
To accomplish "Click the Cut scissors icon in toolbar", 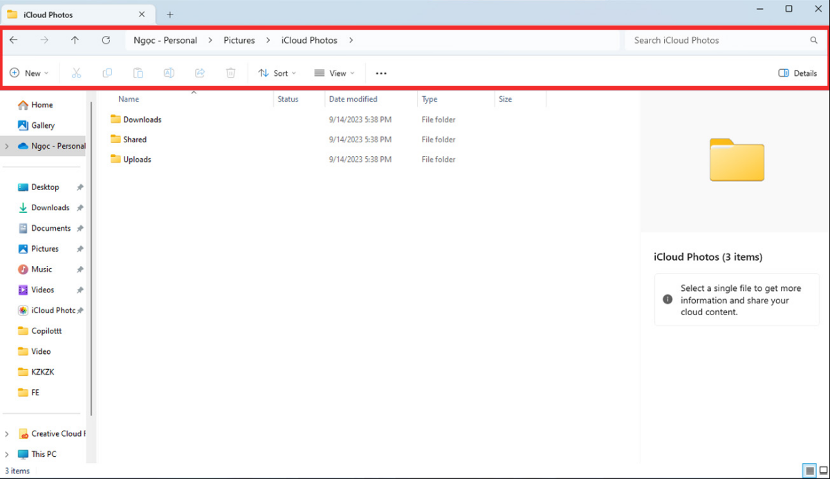I will coord(77,73).
